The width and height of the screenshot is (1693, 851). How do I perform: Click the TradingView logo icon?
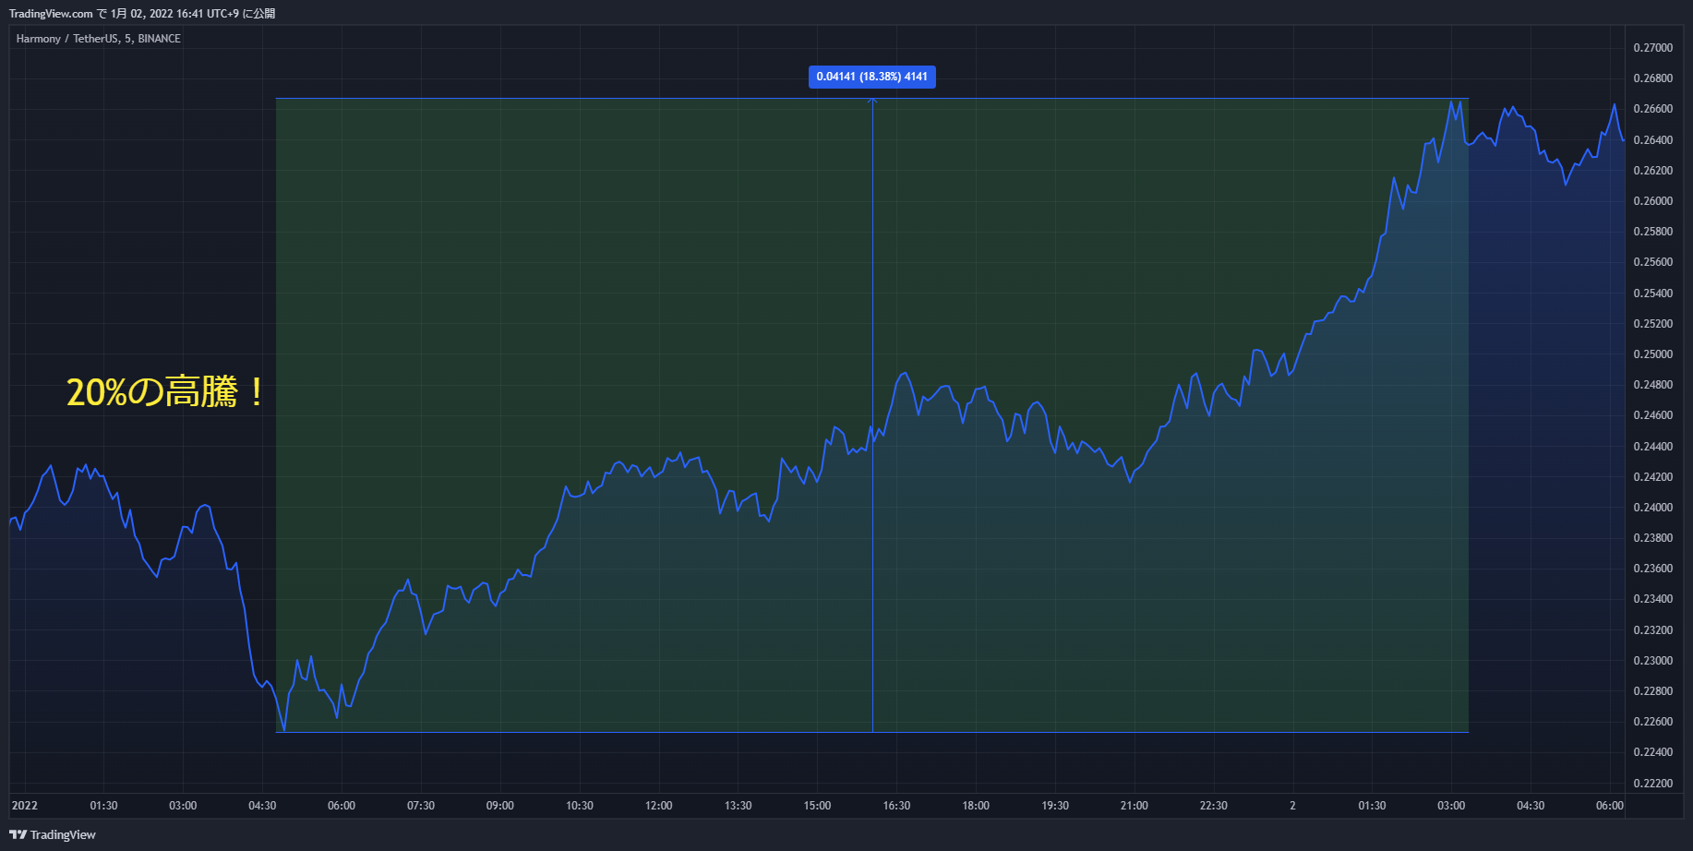18,834
